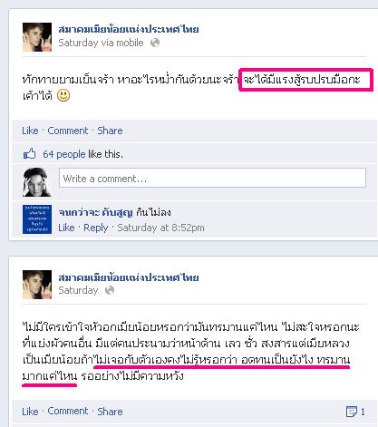
Task: Click Comment under the first post
Action: (x=68, y=131)
